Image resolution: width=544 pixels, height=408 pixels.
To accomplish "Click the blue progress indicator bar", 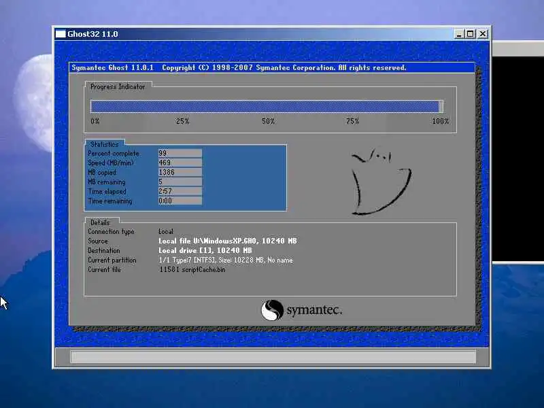I will point(267,107).
